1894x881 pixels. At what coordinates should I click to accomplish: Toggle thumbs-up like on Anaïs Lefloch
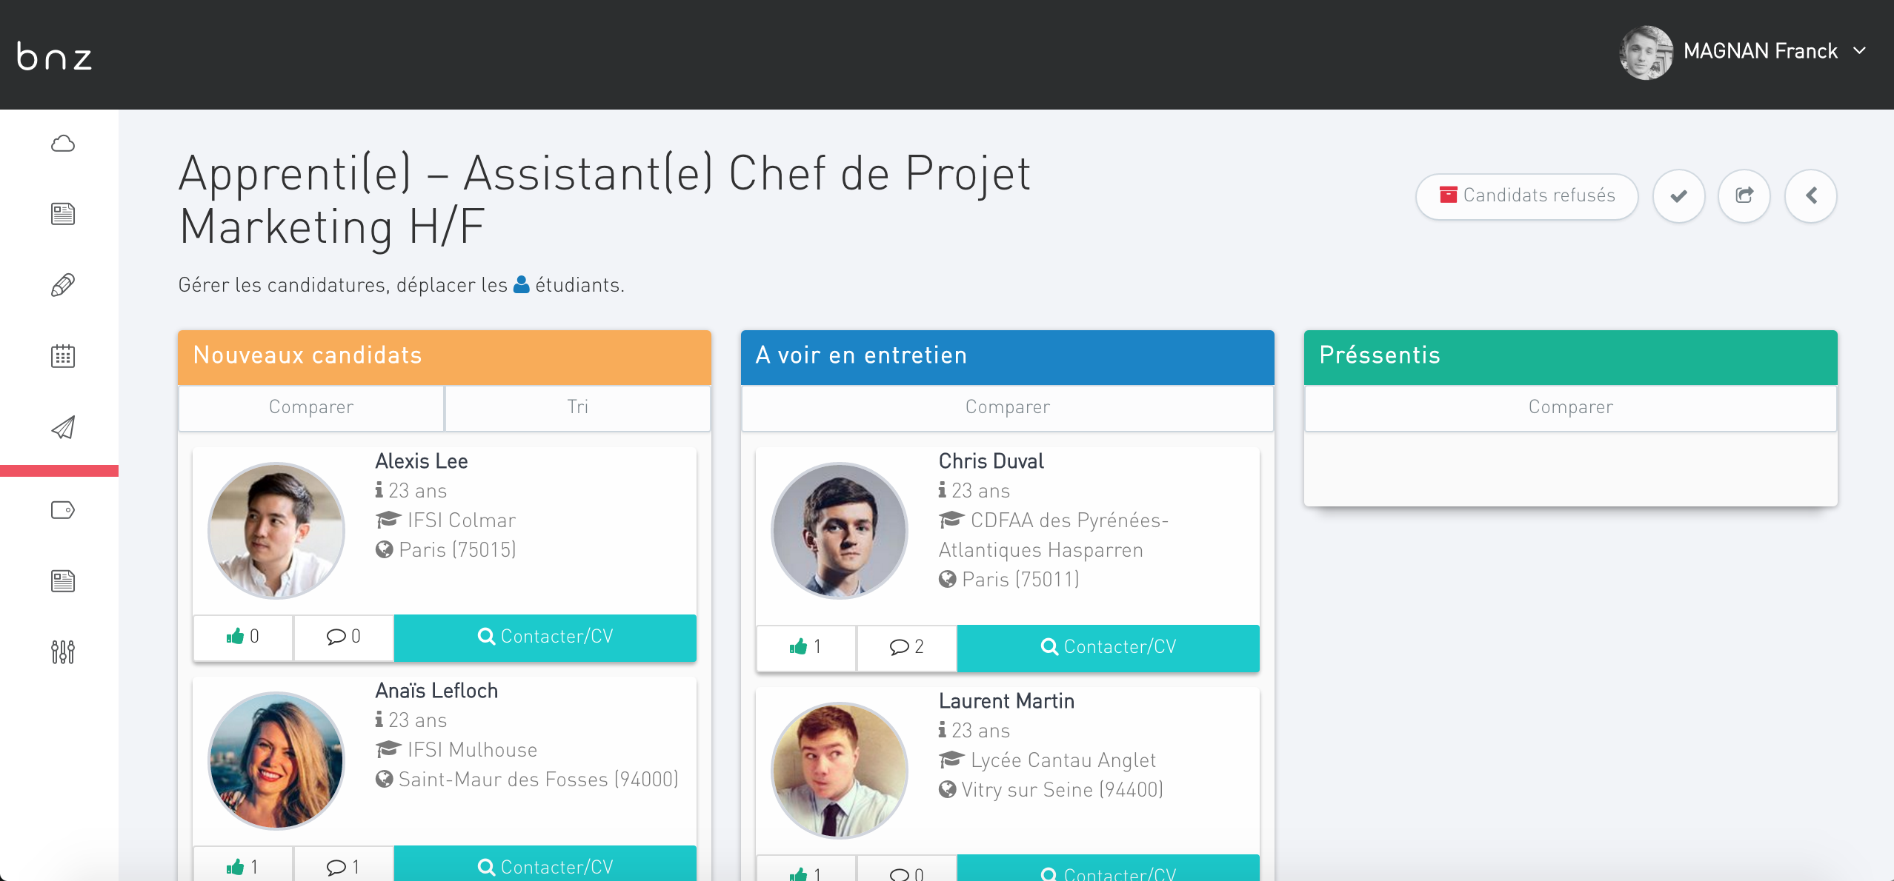click(x=243, y=866)
